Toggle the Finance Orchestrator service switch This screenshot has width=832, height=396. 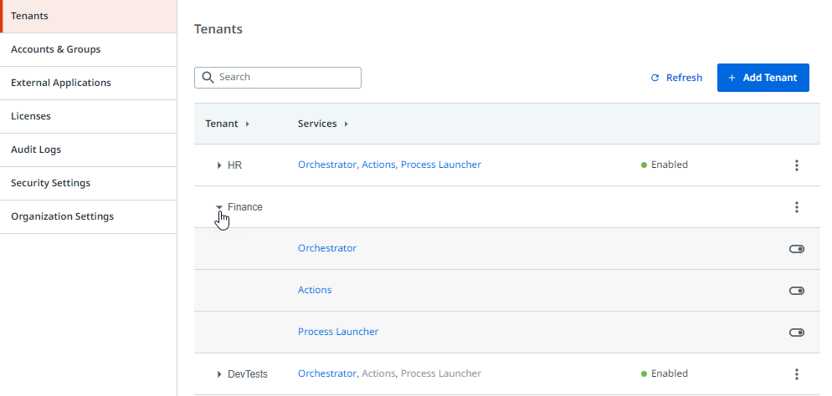pos(797,249)
